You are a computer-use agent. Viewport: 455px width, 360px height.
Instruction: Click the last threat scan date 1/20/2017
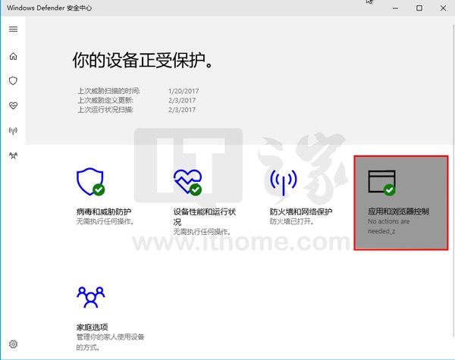pos(184,91)
